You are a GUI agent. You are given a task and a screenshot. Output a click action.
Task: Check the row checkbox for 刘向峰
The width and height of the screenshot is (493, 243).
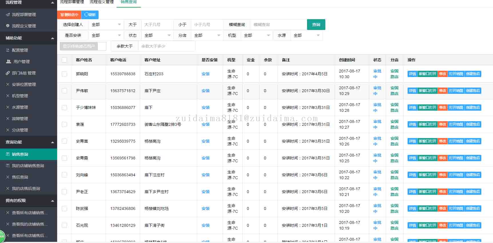point(64,175)
